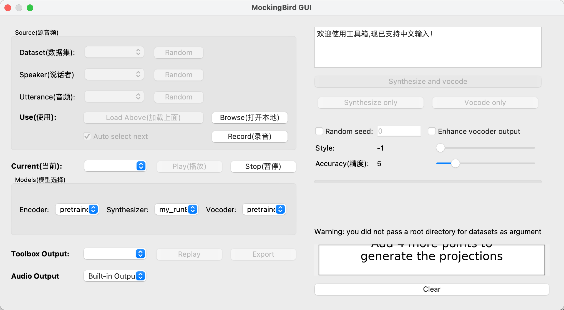Open the Vocoder model dropdown
564x310 pixels.
point(264,209)
